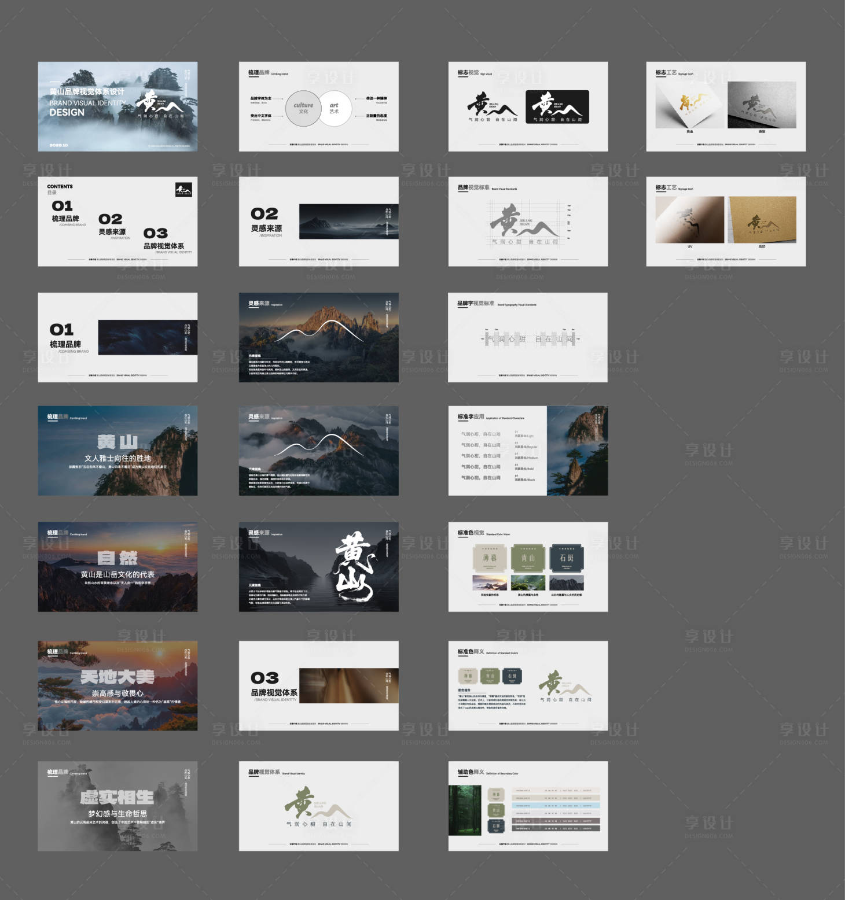
Task: Select the gold foil logo mockup image
Action: coord(689,105)
